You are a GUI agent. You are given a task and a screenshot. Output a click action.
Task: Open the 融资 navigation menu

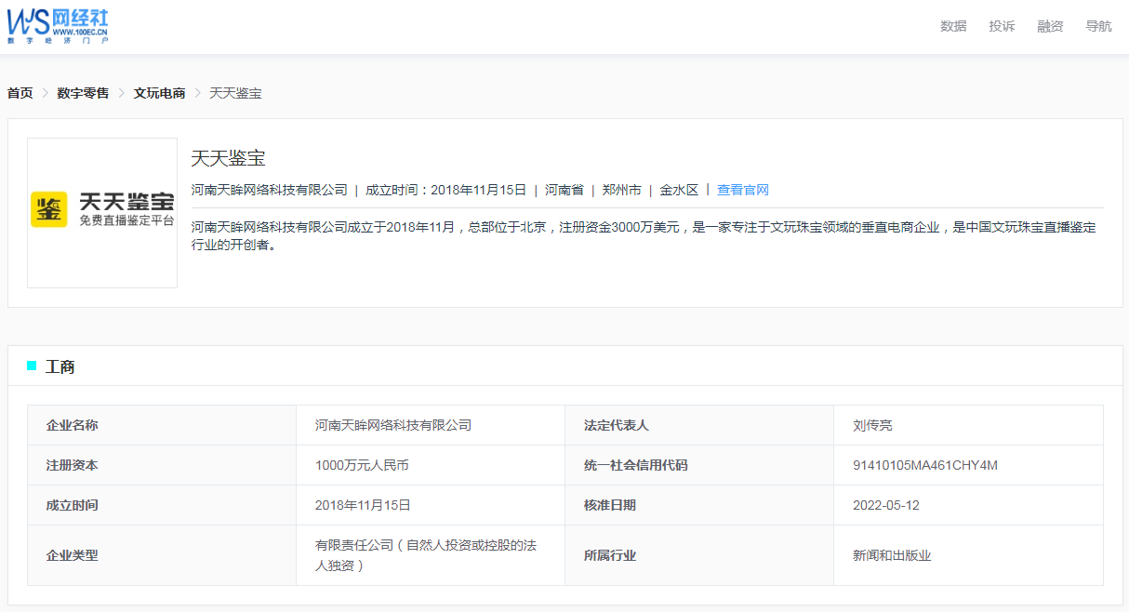tap(1049, 26)
